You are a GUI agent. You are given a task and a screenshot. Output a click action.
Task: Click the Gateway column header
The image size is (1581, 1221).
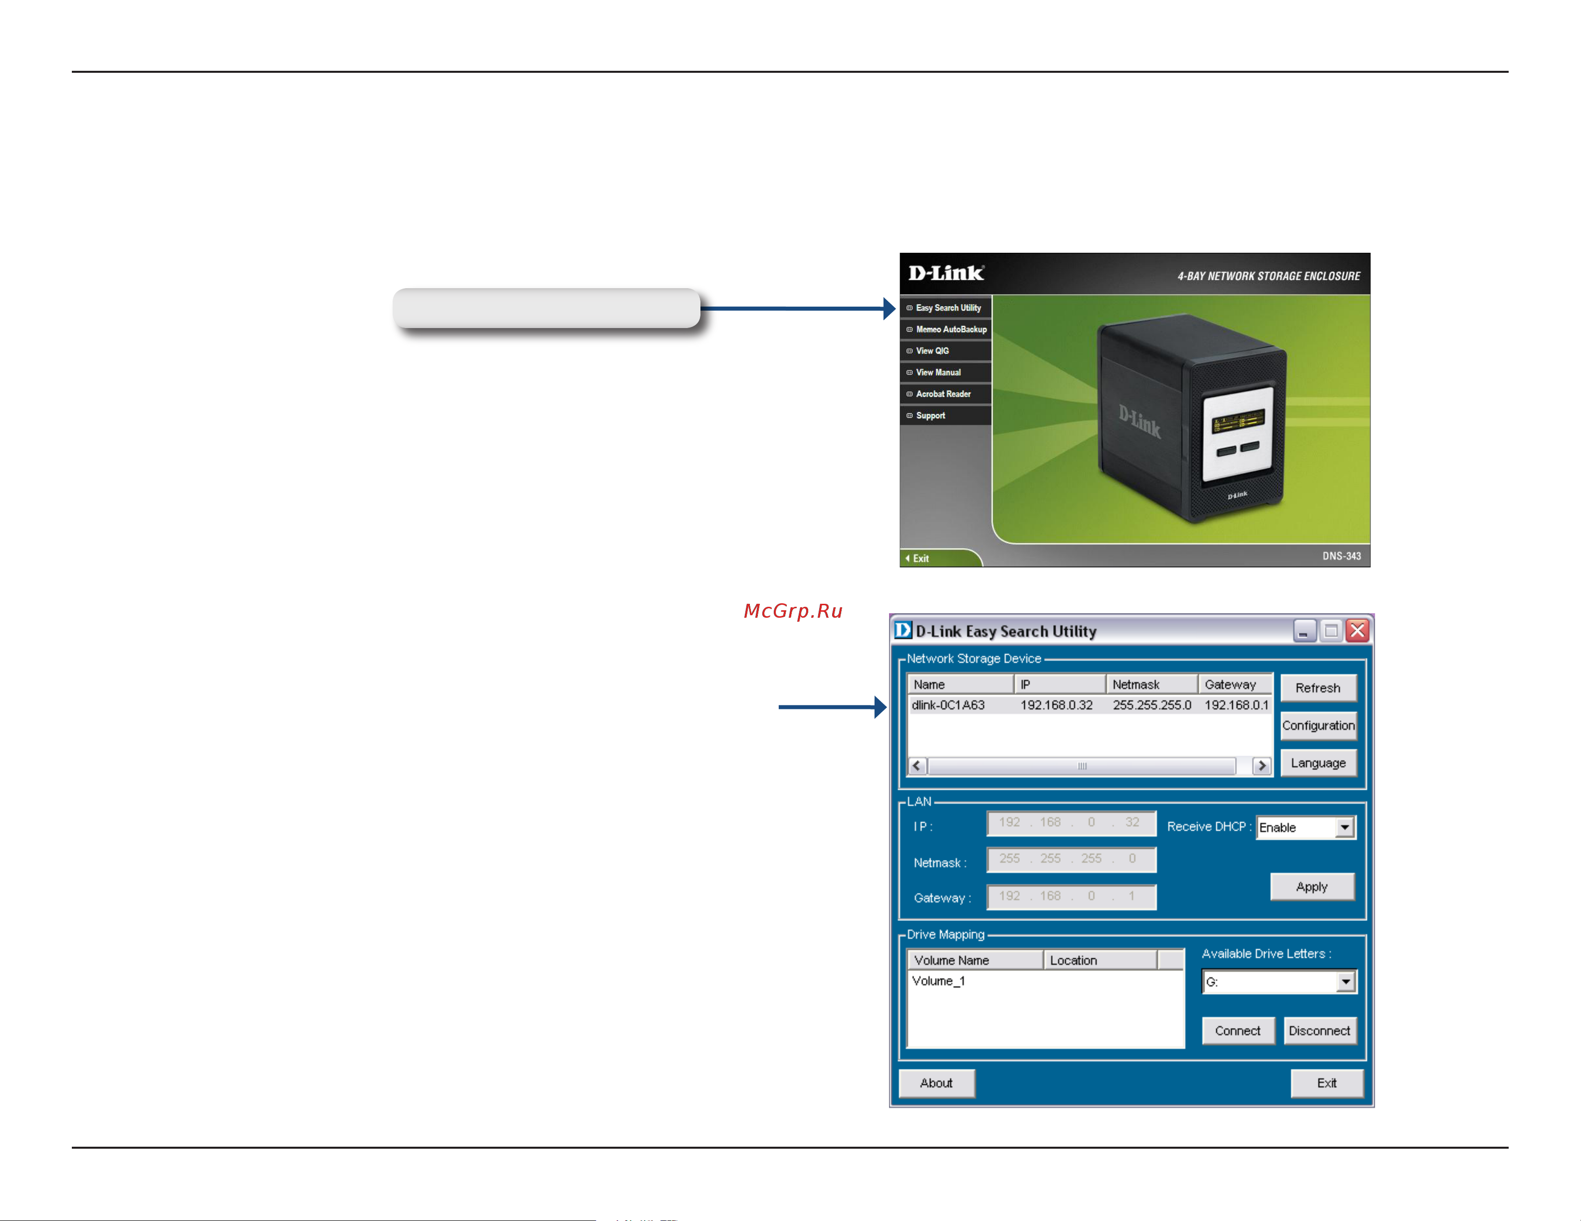1235,684
